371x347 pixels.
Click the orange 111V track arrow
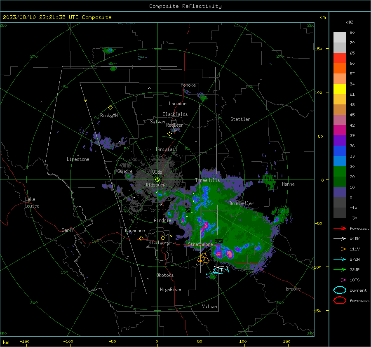point(340,249)
